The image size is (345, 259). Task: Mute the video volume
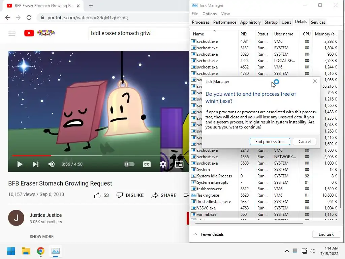tap(52, 164)
